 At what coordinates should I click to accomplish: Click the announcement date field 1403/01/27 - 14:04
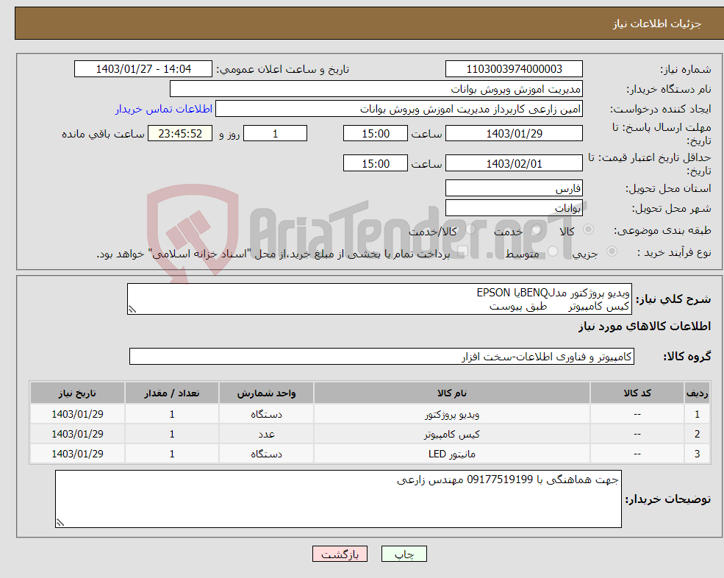(x=143, y=69)
